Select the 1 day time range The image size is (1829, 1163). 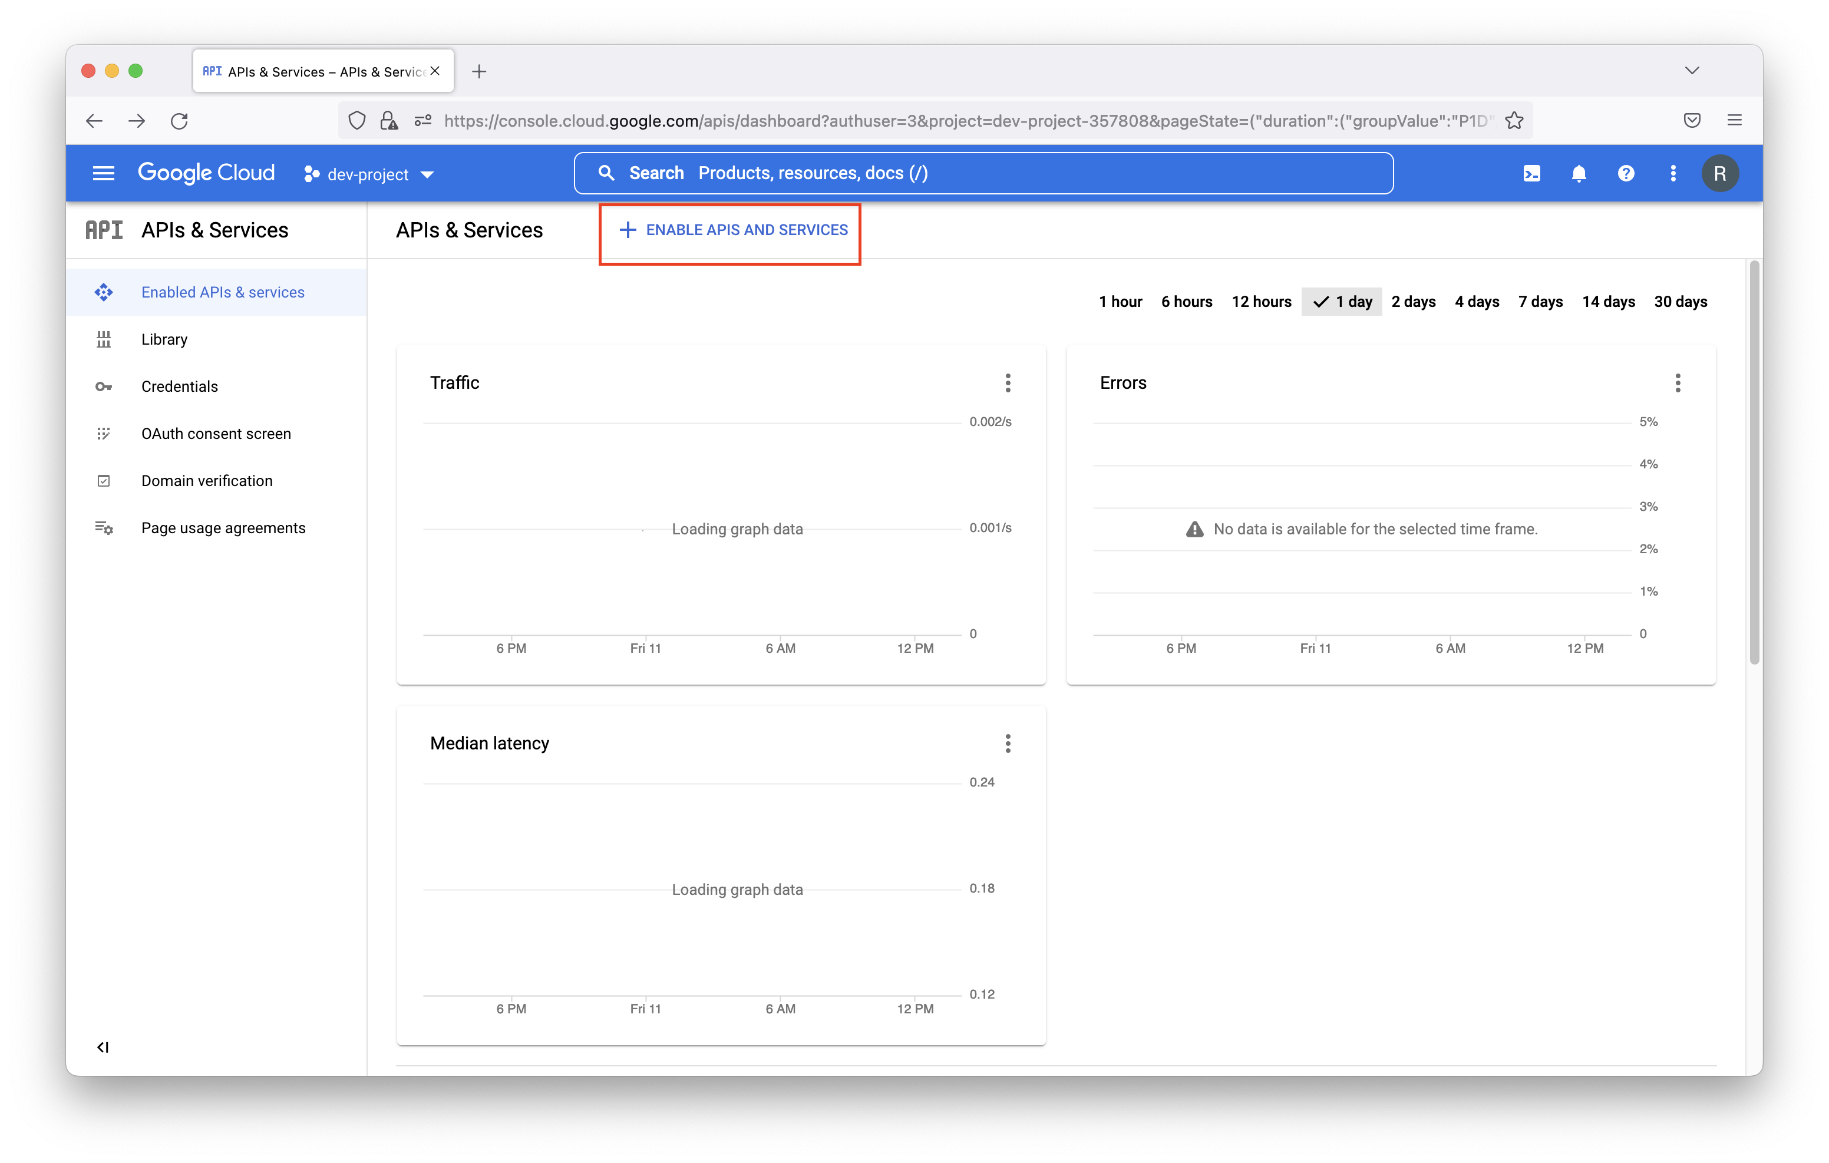coord(1341,302)
